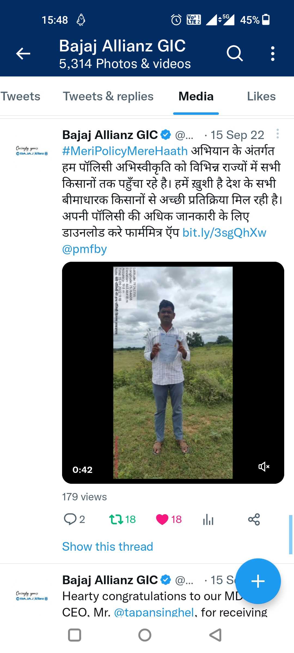The image size is (294, 653).
Task: Open the profile overflow menu
Action: pos(272,54)
